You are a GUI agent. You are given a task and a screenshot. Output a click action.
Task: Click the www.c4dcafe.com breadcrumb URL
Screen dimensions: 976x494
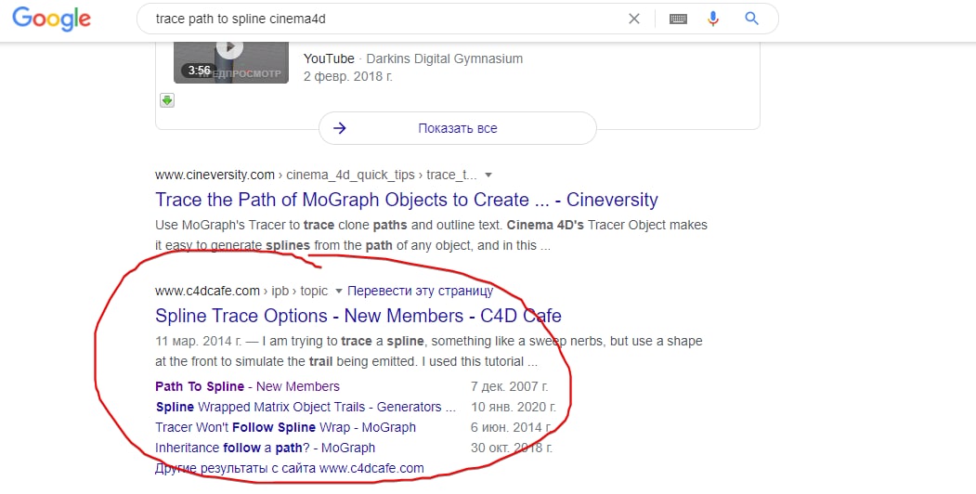[x=207, y=291]
